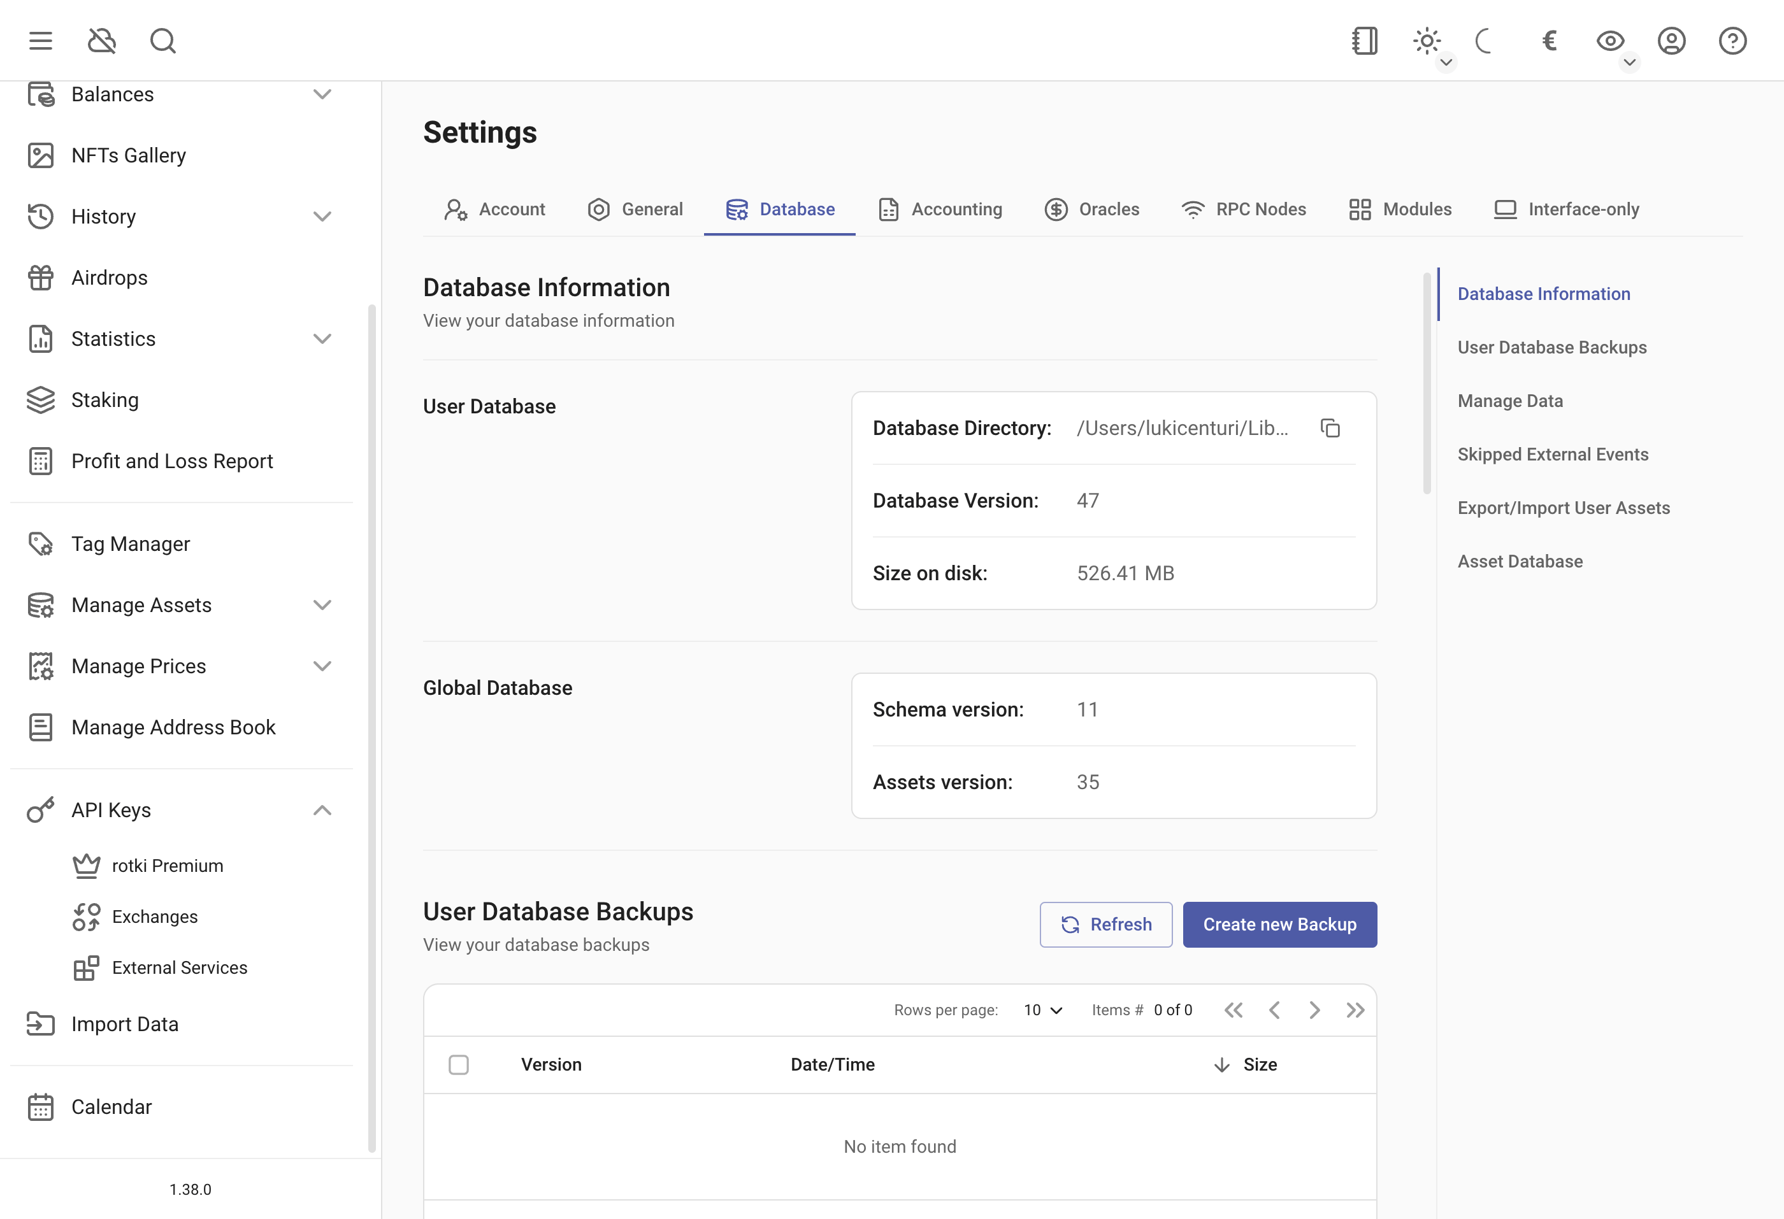Jump to Asset Database section

pyautogui.click(x=1520, y=562)
